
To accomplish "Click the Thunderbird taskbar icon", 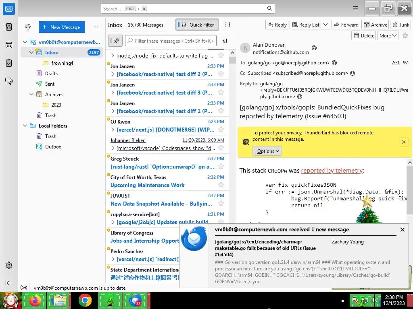I will tap(135, 300).
